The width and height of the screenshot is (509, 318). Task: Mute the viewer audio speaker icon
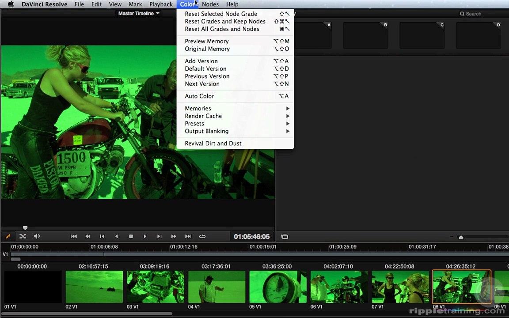(x=37, y=236)
